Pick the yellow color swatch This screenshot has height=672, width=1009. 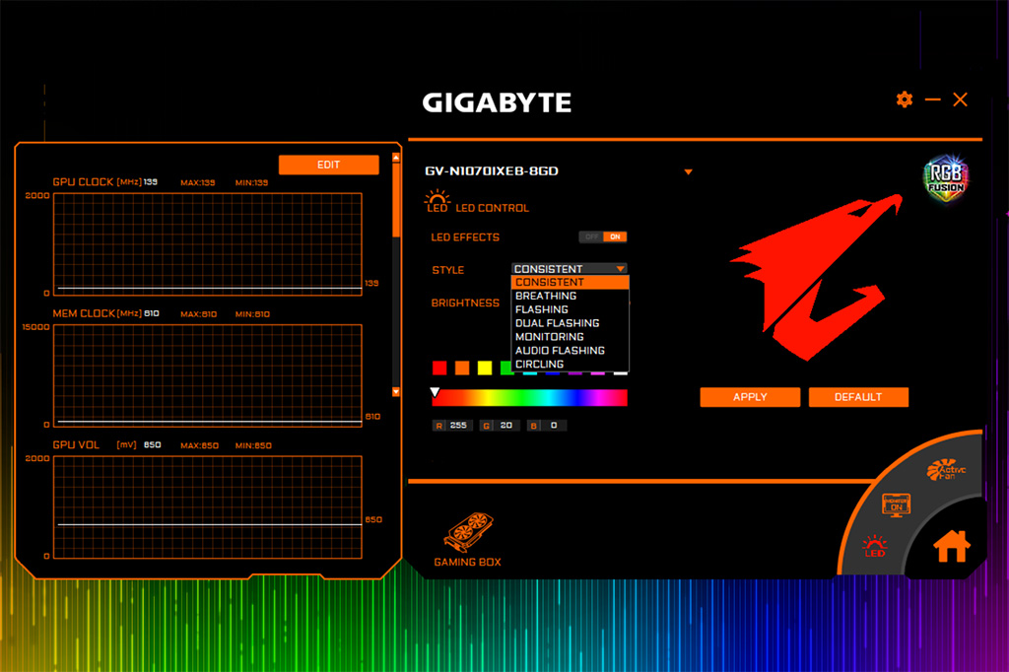pos(485,368)
